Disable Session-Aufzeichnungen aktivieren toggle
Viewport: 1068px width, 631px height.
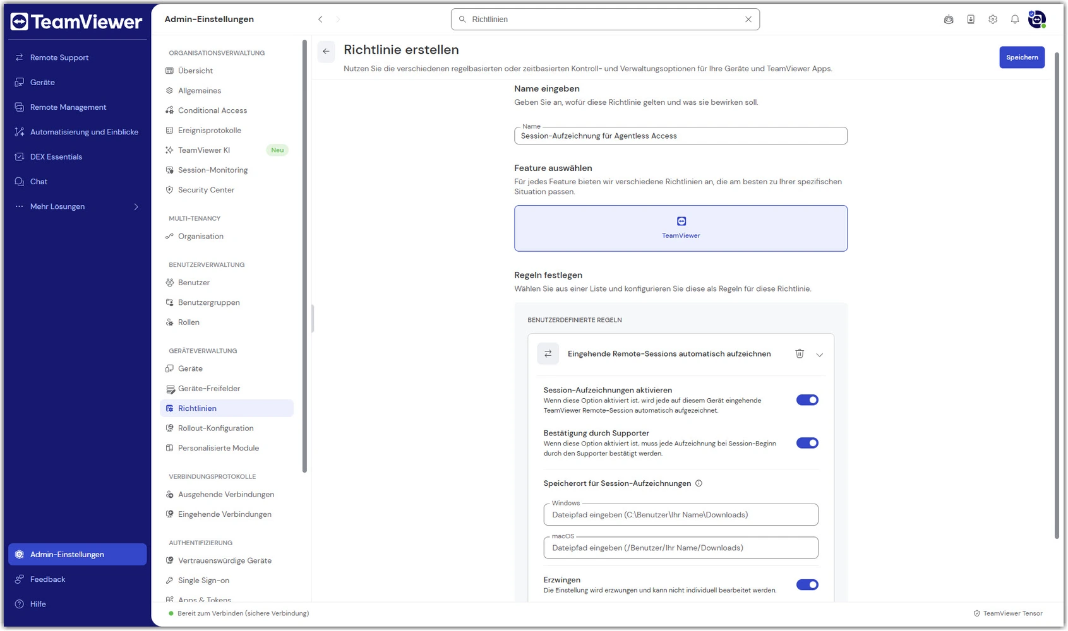coord(807,400)
